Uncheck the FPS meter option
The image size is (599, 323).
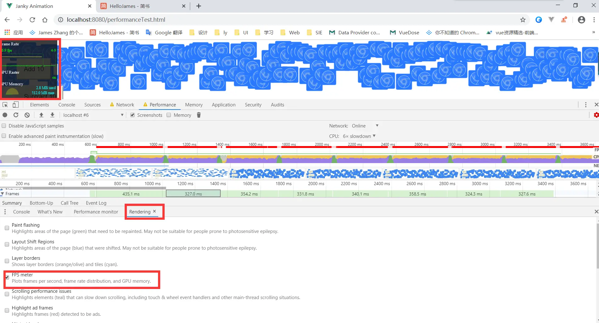(7, 277)
